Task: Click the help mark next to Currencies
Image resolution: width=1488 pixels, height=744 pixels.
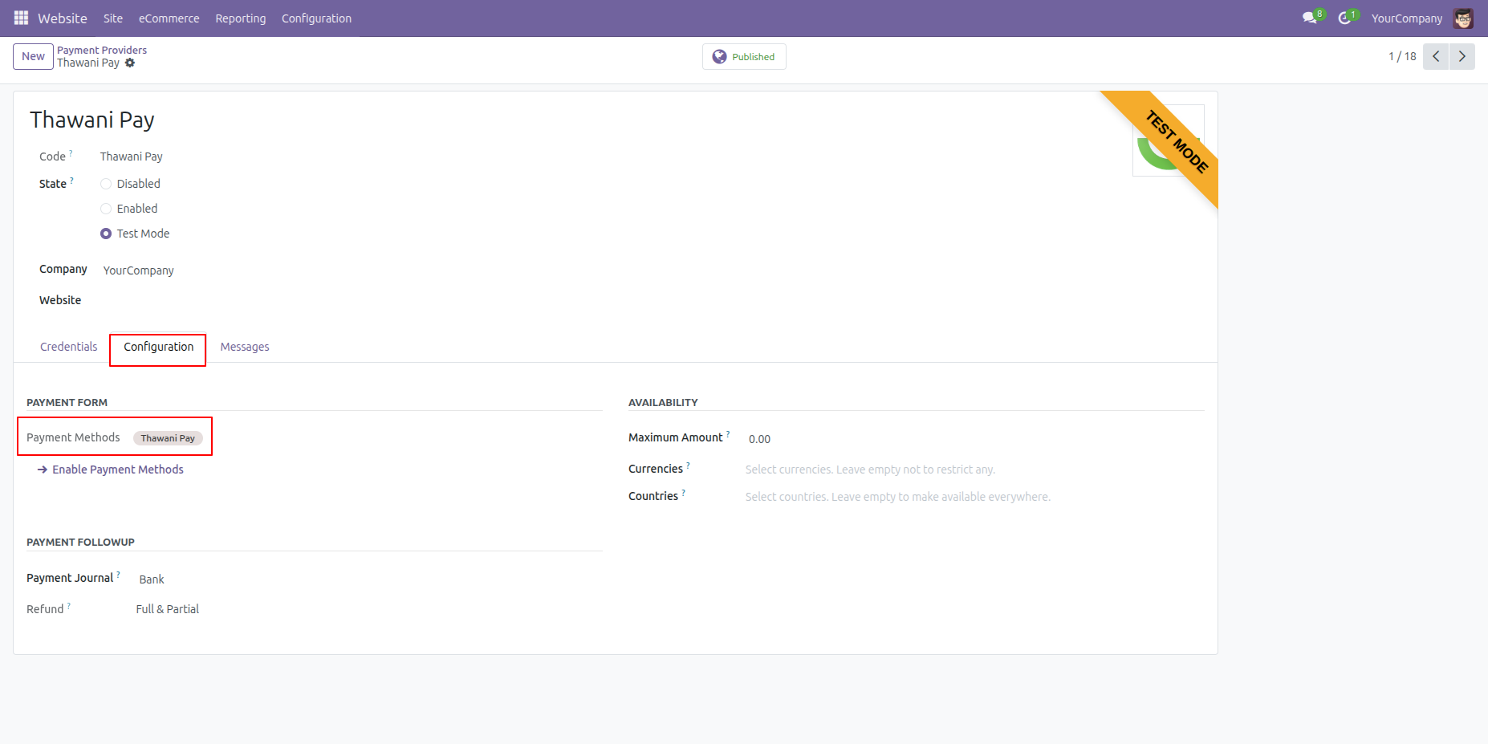Action: (688, 466)
